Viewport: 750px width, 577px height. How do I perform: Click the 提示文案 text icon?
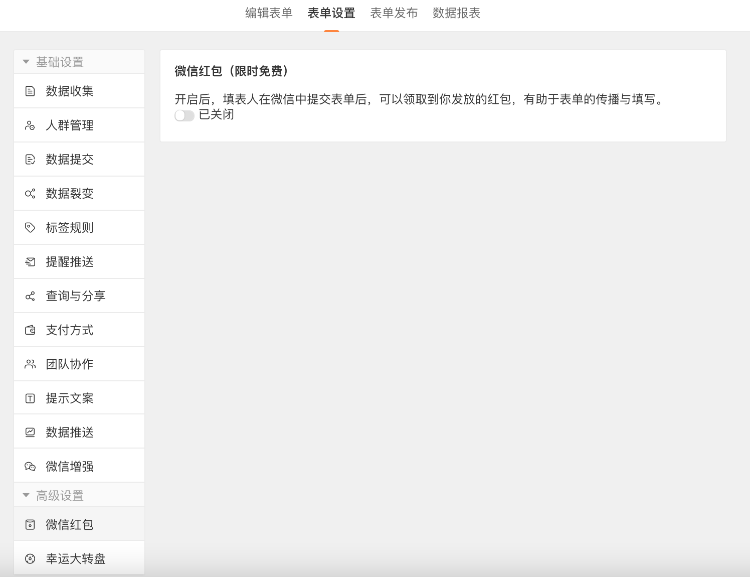30,398
